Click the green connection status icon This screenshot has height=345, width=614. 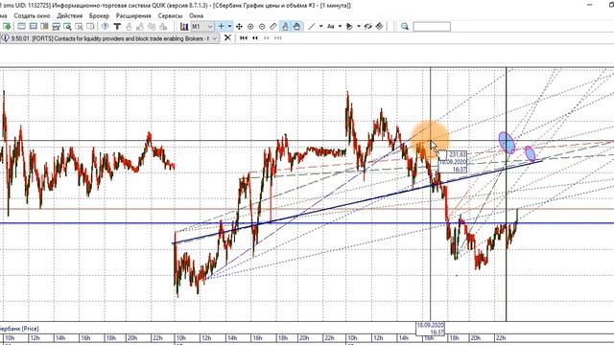(x=7, y=26)
